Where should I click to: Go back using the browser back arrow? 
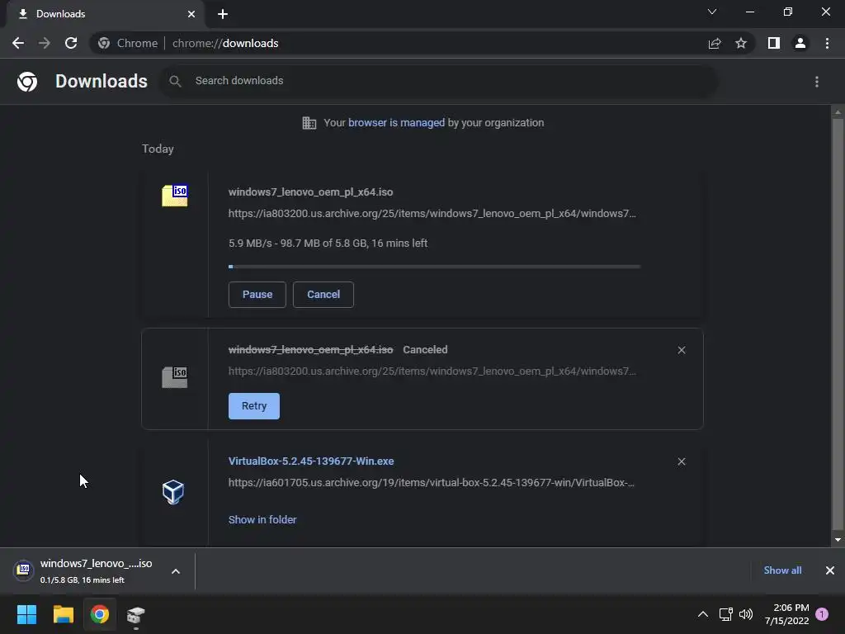tap(18, 43)
